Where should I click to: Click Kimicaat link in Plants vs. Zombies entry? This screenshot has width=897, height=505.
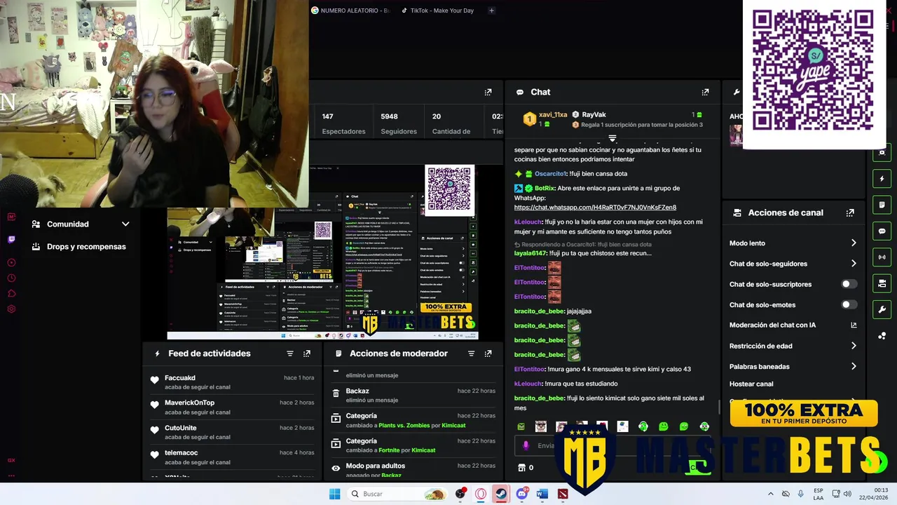coord(454,425)
